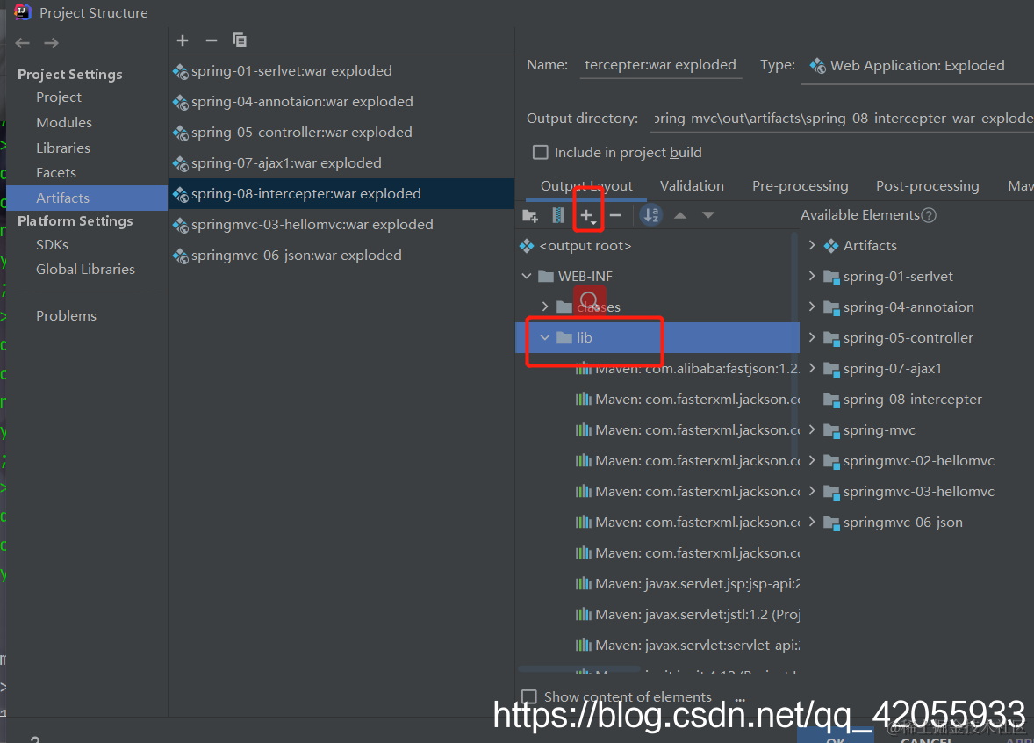Screen dimensions: 1034x743
Task: Open Available Elements help icon
Action: pos(929,215)
